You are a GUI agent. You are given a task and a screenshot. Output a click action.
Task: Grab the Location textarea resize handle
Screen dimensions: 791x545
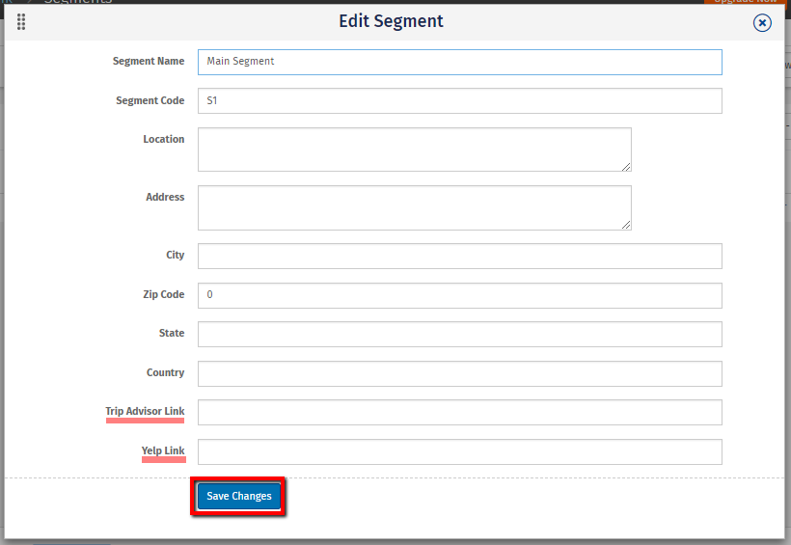click(x=626, y=166)
